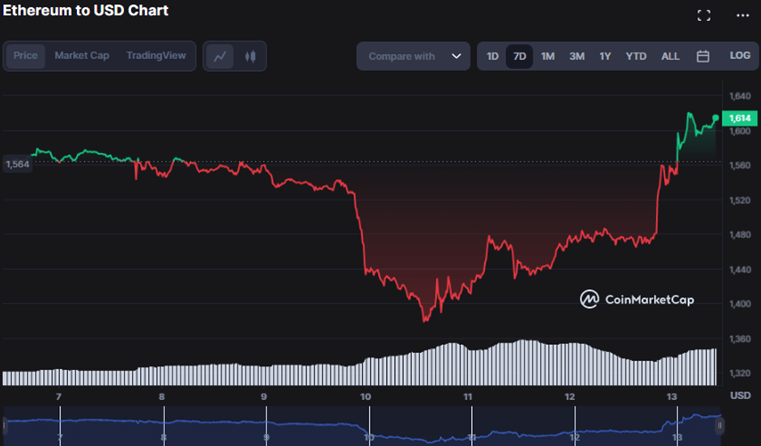Image resolution: width=761 pixels, height=446 pixels.
Task: Click the Compare with dropdown chevron
Action: coord(457,57)
